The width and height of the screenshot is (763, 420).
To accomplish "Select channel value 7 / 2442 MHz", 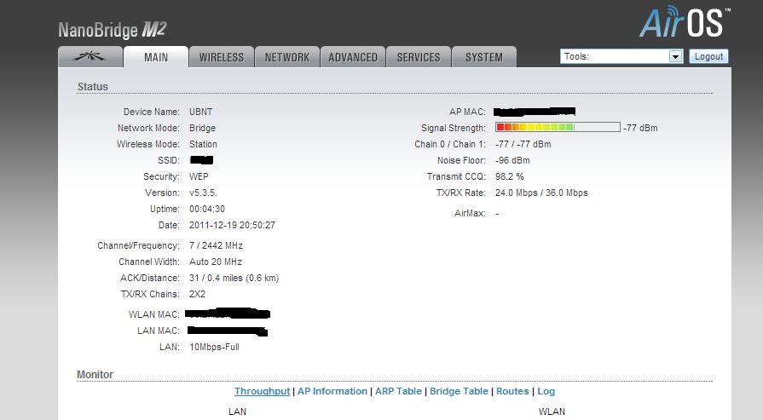I will (x=216, y=245).
